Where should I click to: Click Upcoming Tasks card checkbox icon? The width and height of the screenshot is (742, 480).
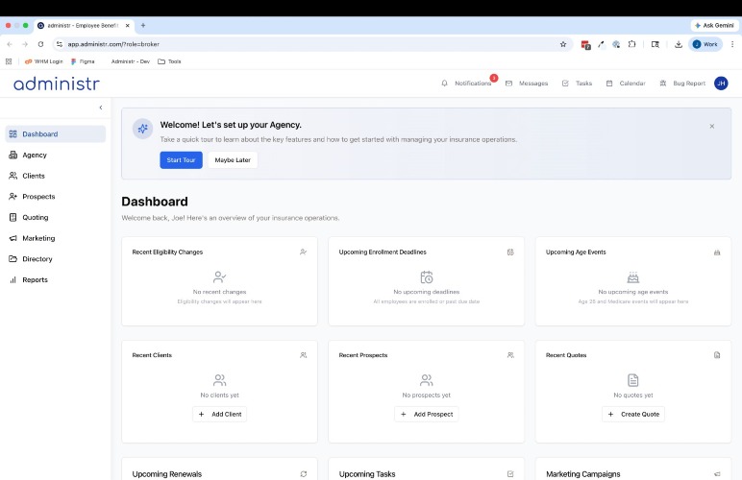[x=510, y=474]
